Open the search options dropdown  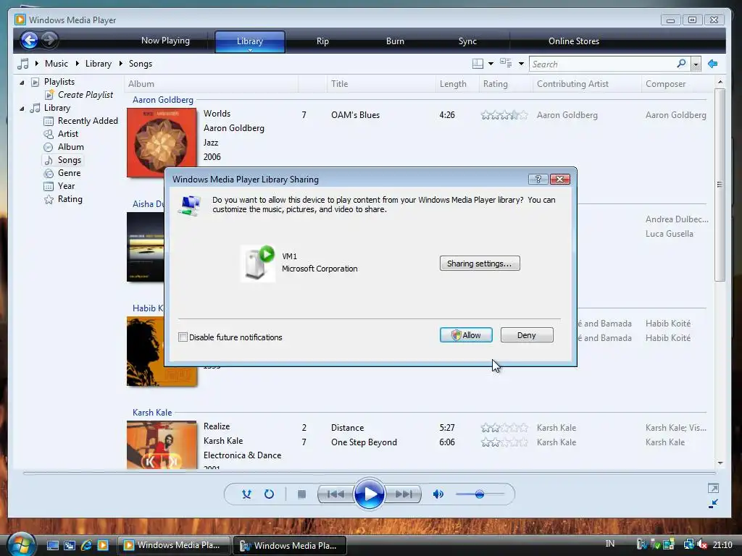click(x=696, y=64)
